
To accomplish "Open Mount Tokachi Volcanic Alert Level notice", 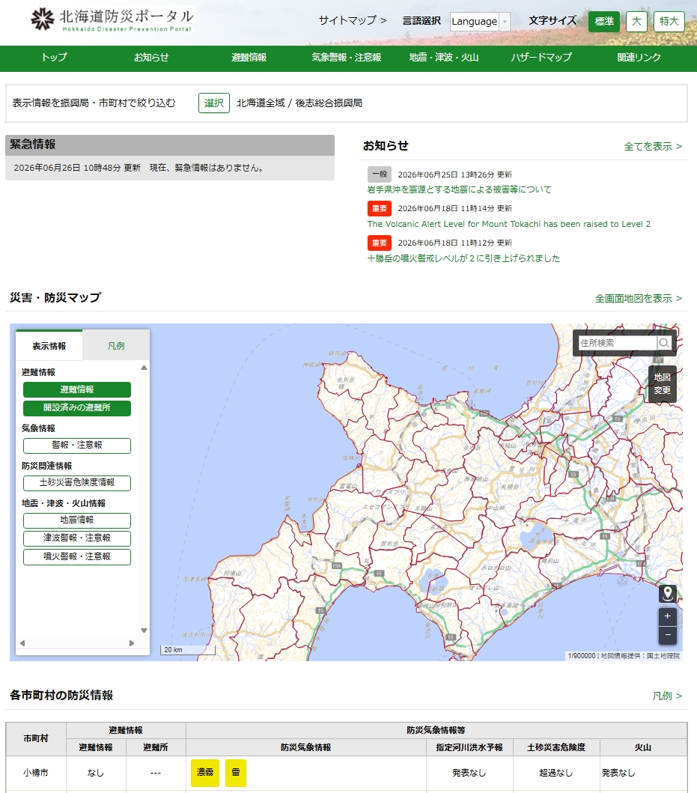I will pyautogui.click(x=509, y=224).
